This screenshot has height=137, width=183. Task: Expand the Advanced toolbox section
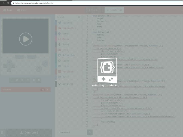(x=69, y=84)
